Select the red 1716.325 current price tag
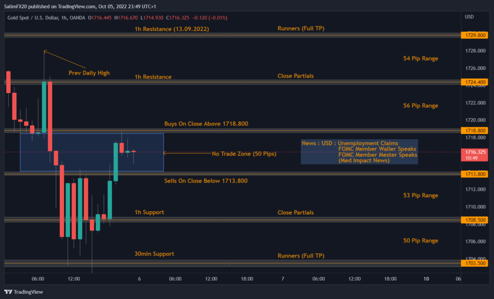Image resolution: width=494 pixels, height=299 pixels. tap(474, 152)
